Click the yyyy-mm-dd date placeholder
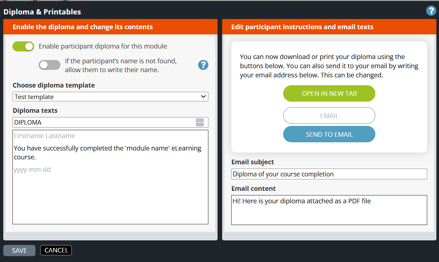Image resolution: width=439 pixels, height=262 pixels. (32, 170)
